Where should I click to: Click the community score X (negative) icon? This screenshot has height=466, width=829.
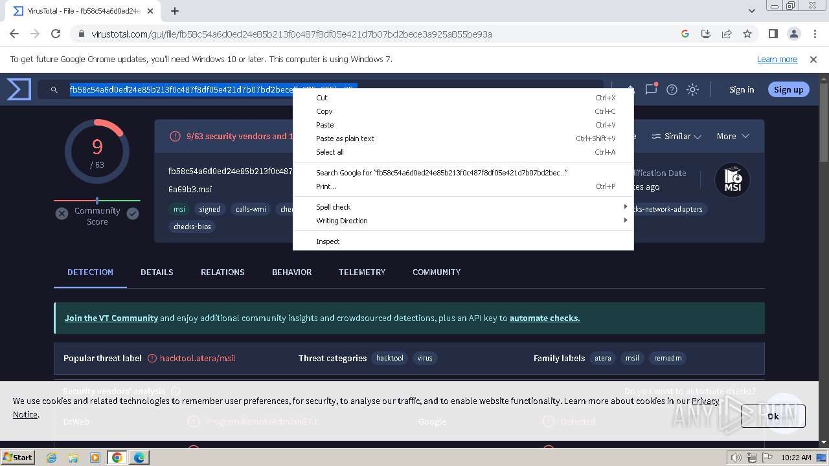[x=62, y=214]
